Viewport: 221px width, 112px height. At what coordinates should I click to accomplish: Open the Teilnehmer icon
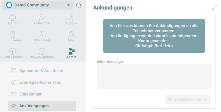[x=42, y=18]
